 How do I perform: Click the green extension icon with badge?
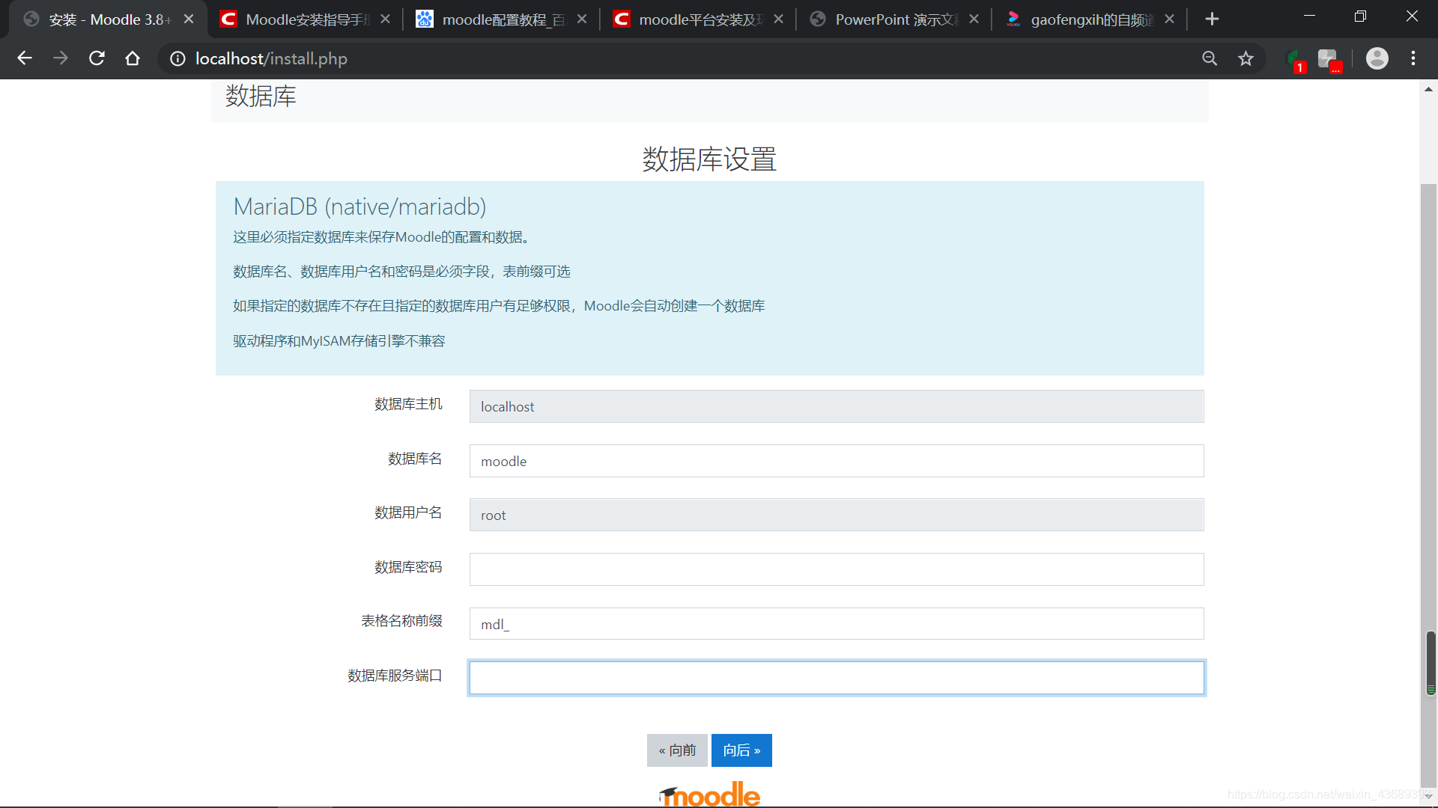(x=1293, y=59)
